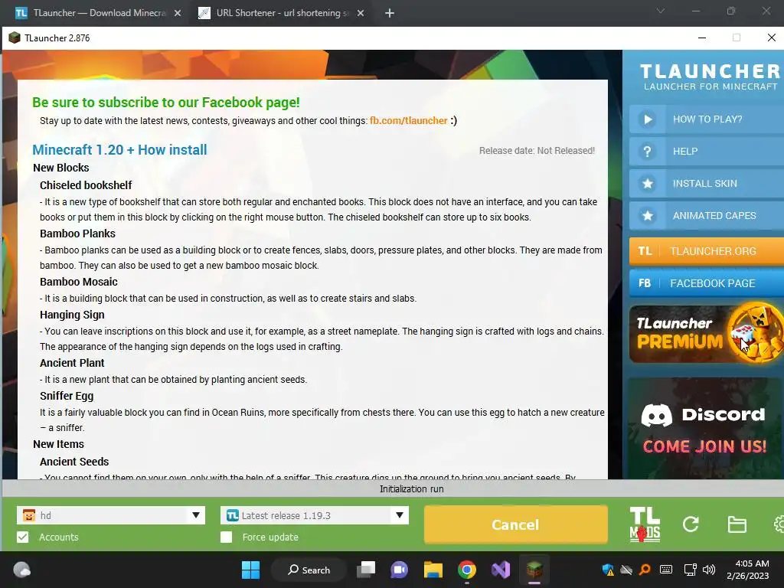Click the TLauncher Minecraft block taskbar icon
The image size is (784, 588).
(x=534, y=570)
